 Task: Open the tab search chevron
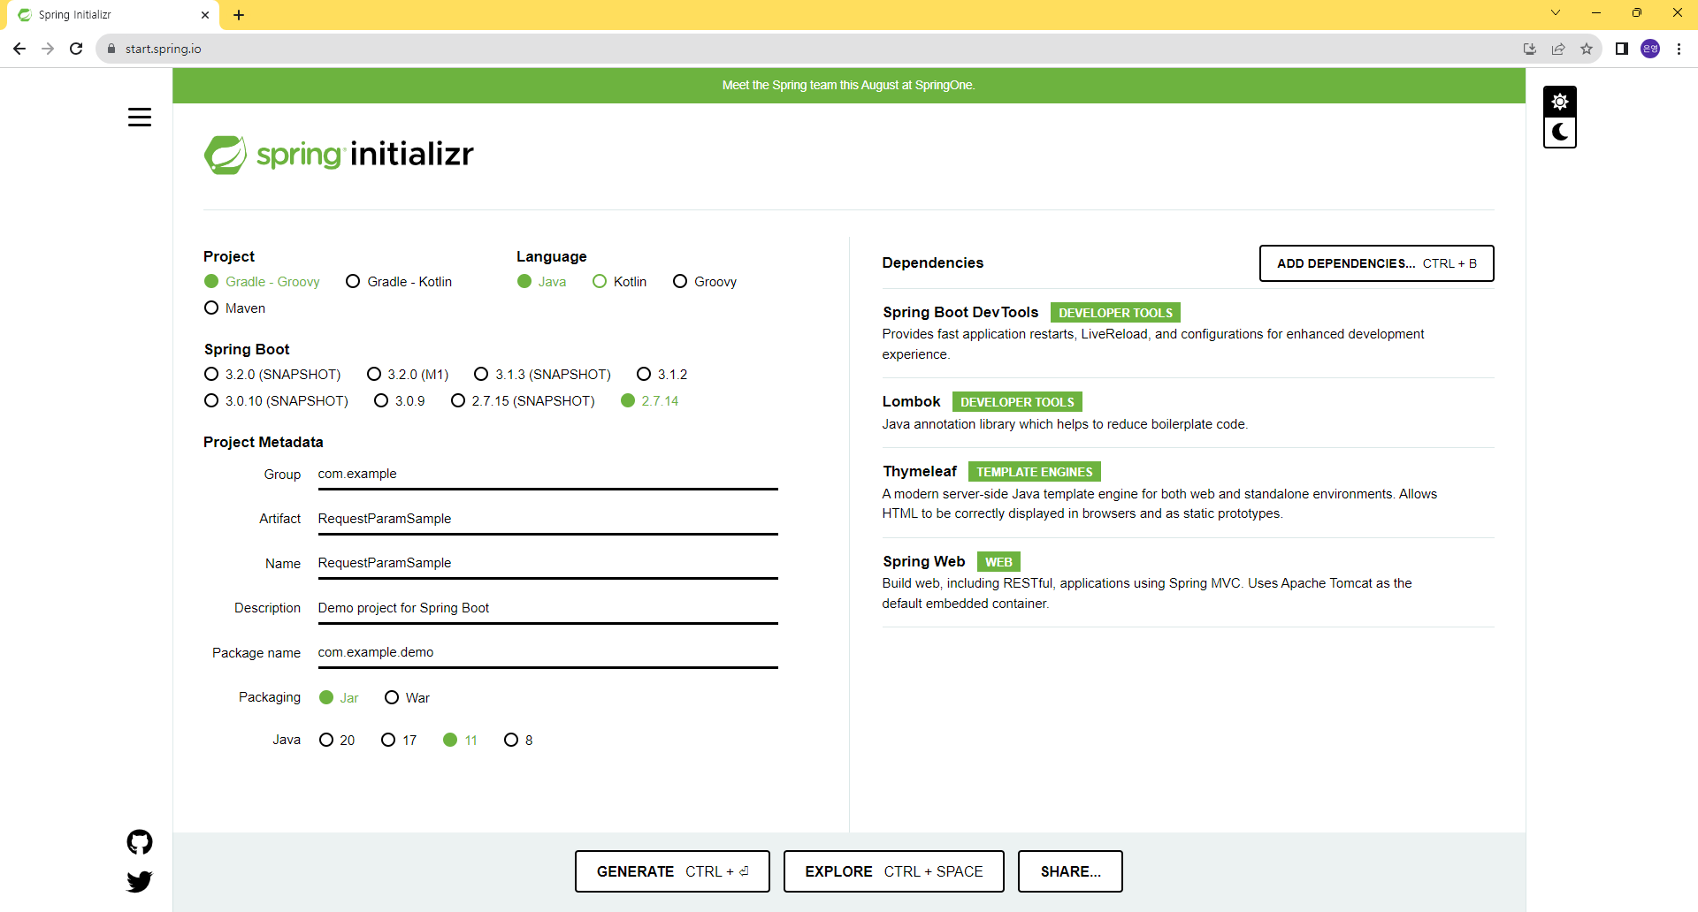(1556, 12)
